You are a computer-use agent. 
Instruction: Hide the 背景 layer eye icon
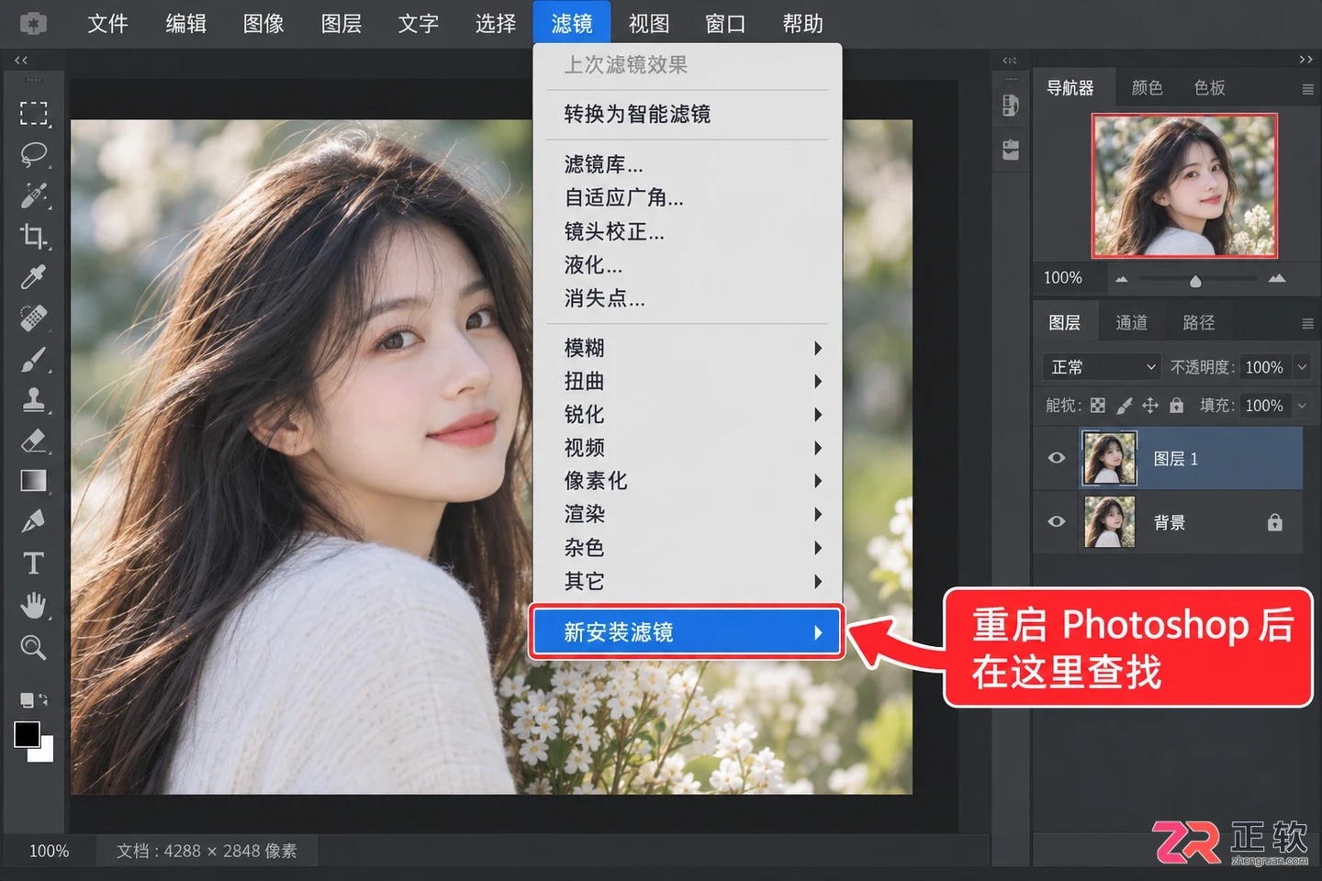1057,521
